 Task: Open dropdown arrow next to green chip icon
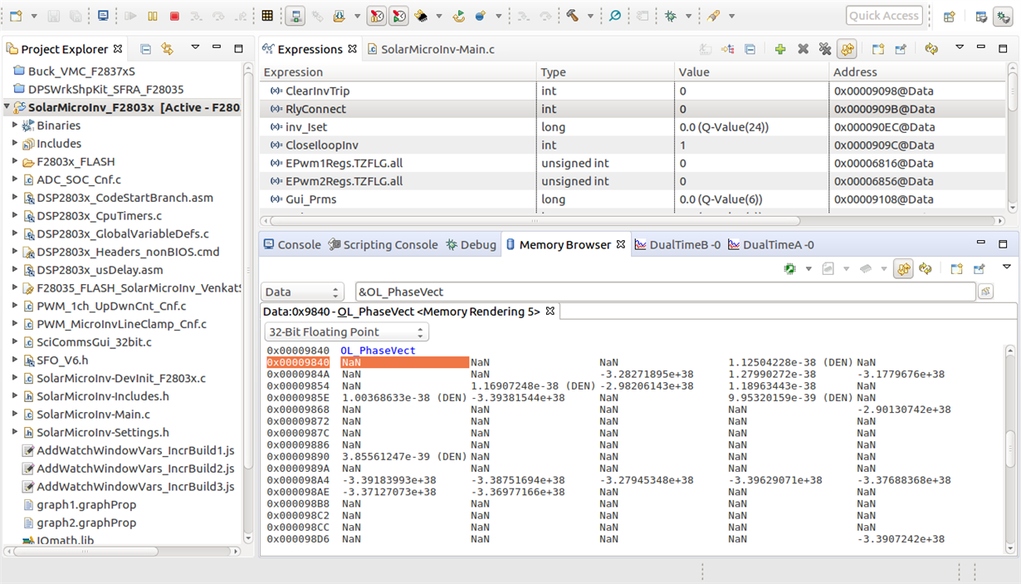(x=808, y=269)
